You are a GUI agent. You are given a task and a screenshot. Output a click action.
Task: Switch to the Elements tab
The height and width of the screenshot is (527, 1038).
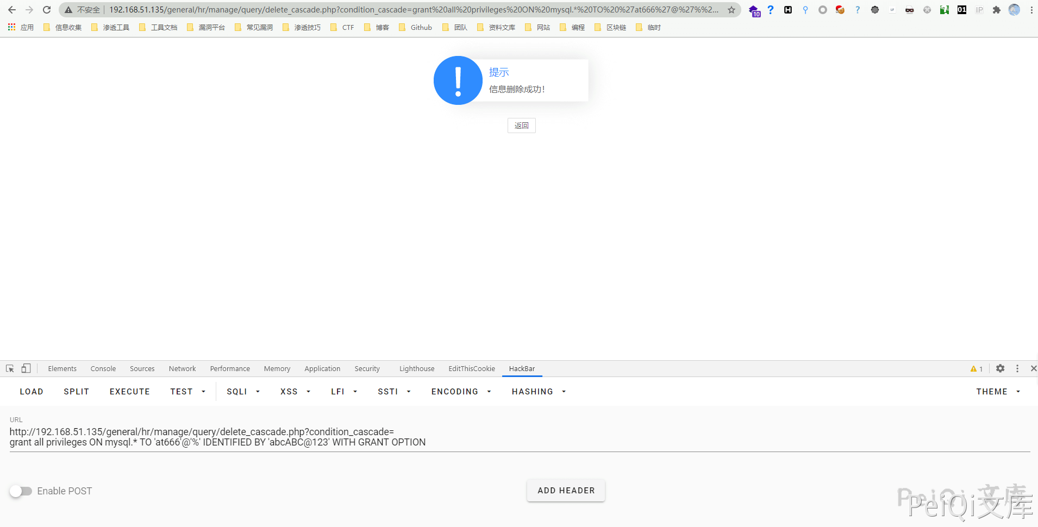pos(62,368)
